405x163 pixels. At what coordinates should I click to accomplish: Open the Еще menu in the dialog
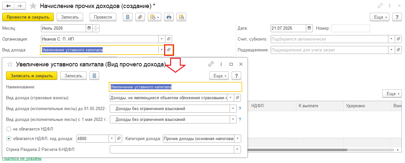[219, 76]
